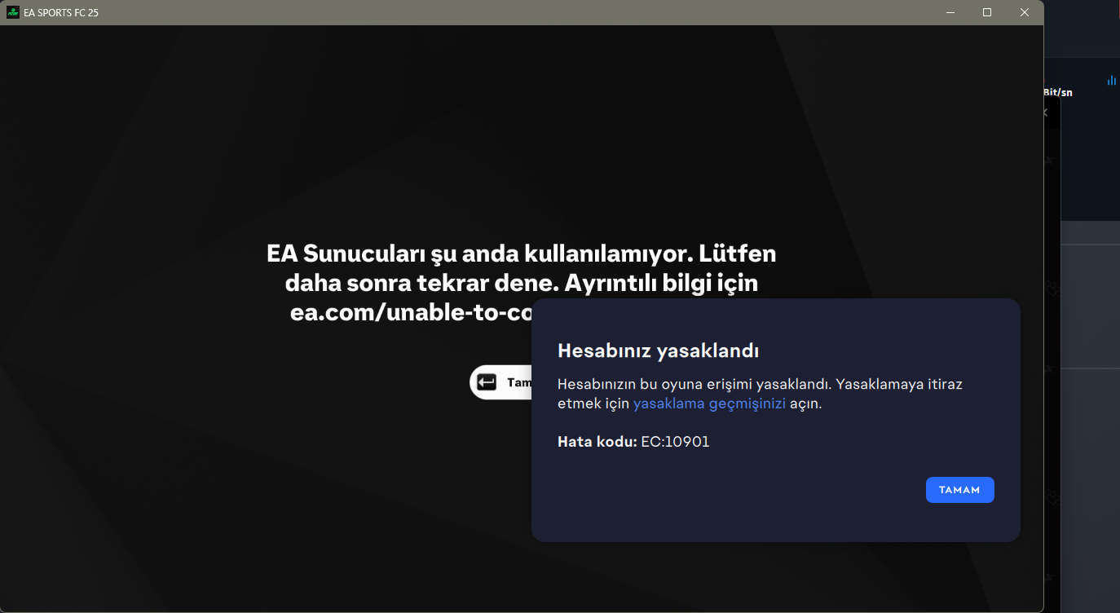Click the bar chart icon in the background window
This screenshot has width=1120, height=613.
click(1112, 80)
